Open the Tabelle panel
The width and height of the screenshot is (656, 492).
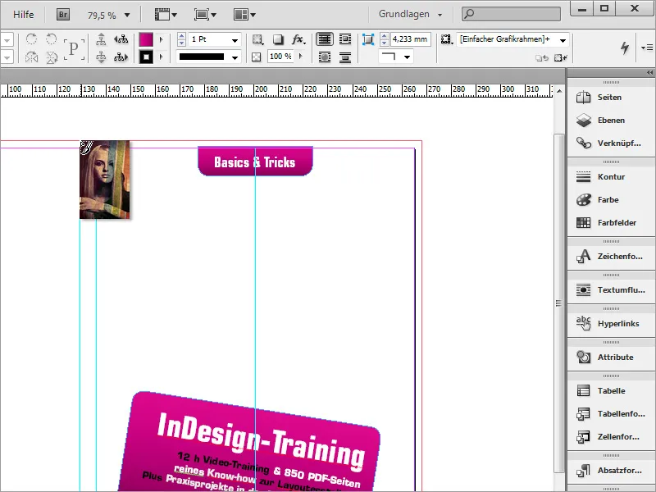(611, 391)
